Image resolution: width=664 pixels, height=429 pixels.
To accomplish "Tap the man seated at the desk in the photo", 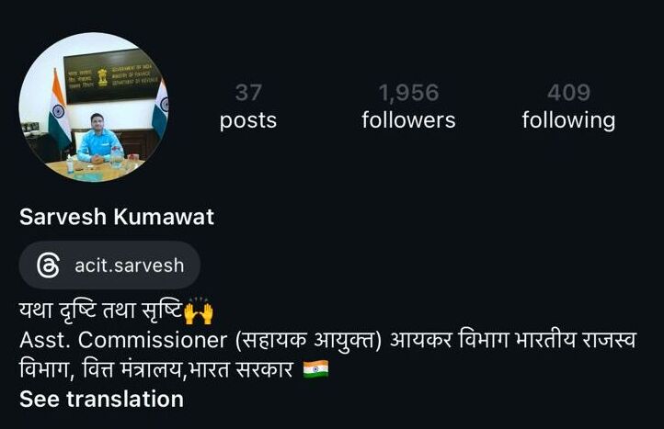I will (99, 140).
